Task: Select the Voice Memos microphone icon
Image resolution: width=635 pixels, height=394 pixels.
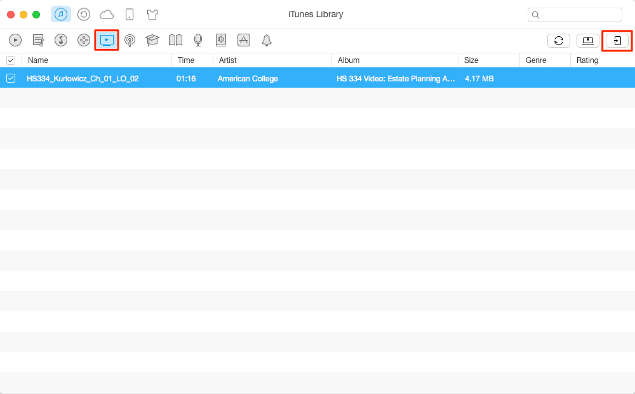Action: (x=198, y=40)
